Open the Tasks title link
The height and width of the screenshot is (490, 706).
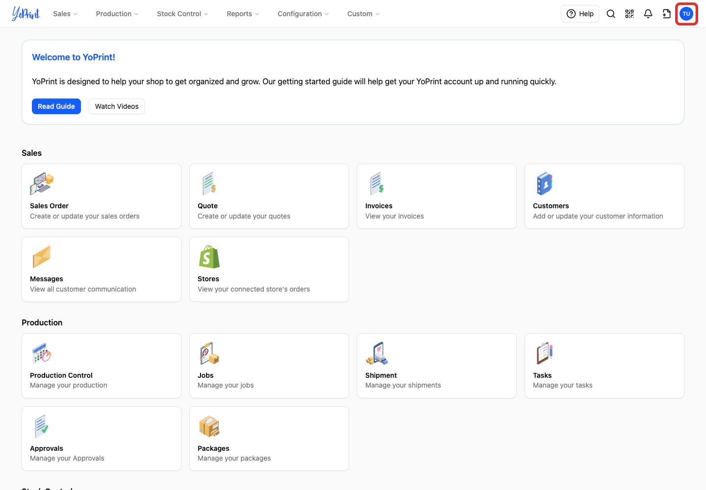tap(542, 375)
